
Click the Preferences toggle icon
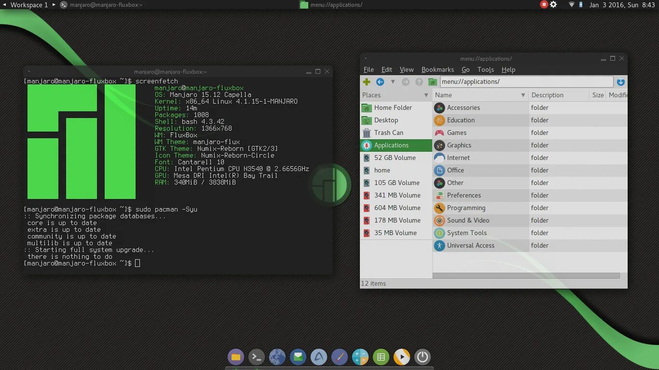tap(439, 195)
